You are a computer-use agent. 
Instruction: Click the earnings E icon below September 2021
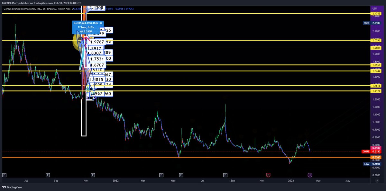tap(48, 175)
